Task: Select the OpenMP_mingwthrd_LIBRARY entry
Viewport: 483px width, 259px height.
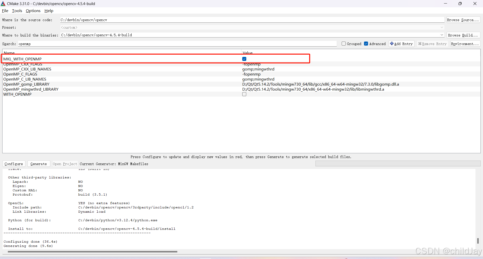Action: pos(31,89)
